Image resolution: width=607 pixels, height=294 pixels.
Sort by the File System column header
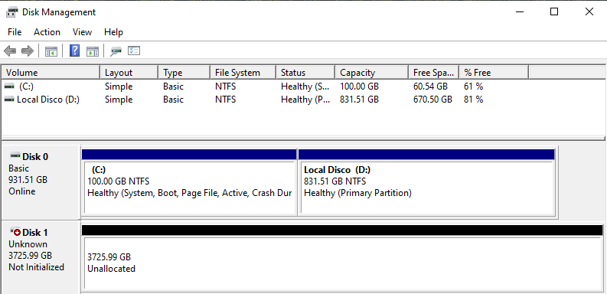(243, 73)
